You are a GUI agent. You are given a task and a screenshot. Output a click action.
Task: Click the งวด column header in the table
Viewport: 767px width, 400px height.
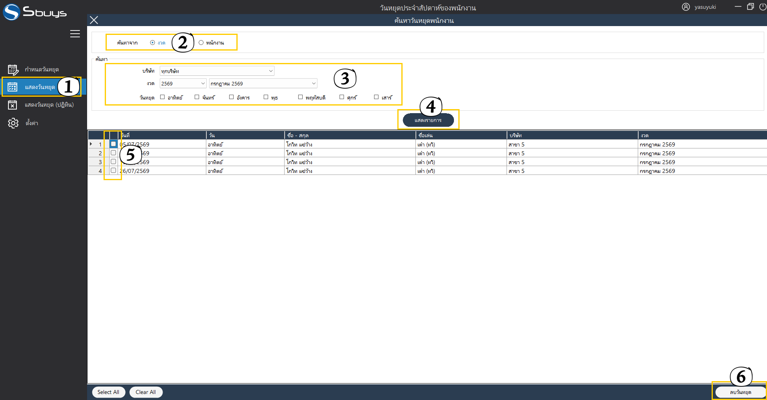702,135
